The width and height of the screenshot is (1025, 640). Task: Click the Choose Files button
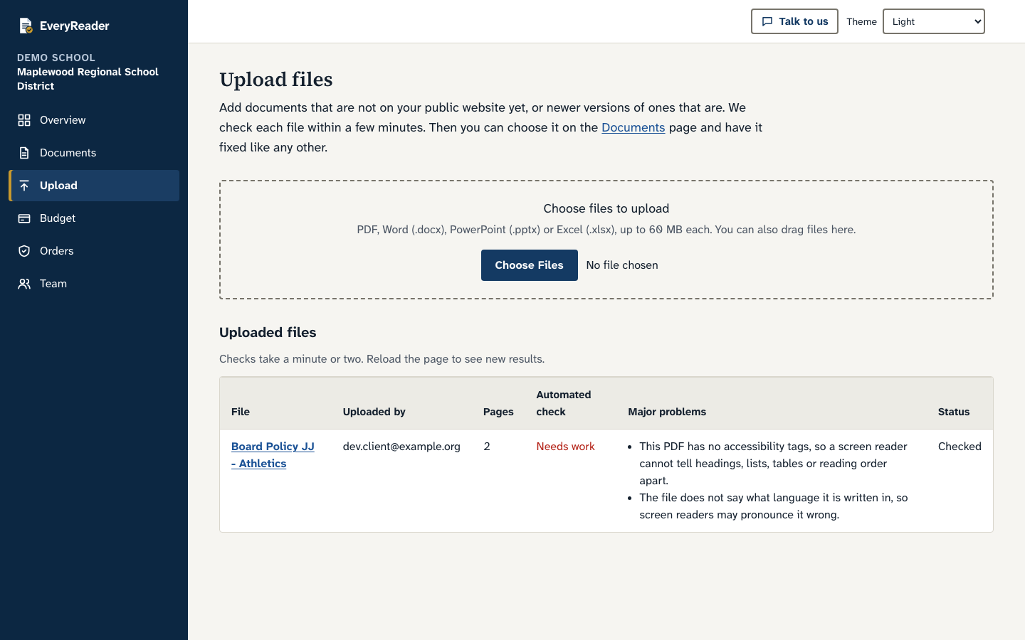[x=530, y=265]
